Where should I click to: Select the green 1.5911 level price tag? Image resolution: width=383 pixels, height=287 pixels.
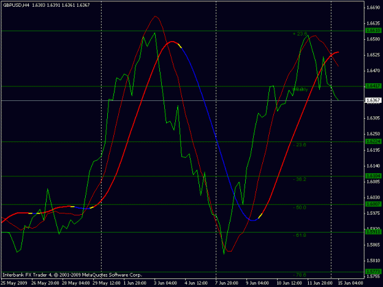click(x=373, y=232)
